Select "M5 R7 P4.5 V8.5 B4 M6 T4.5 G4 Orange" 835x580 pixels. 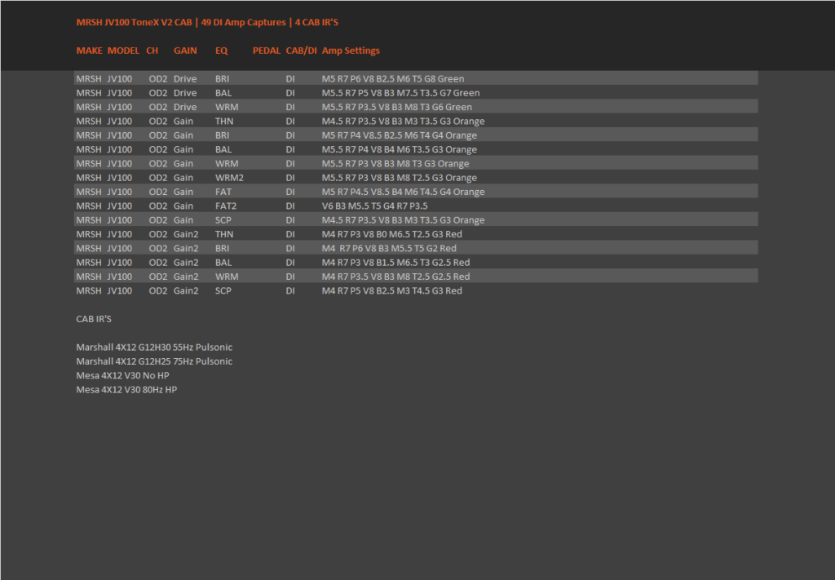[x=403, y=192]
